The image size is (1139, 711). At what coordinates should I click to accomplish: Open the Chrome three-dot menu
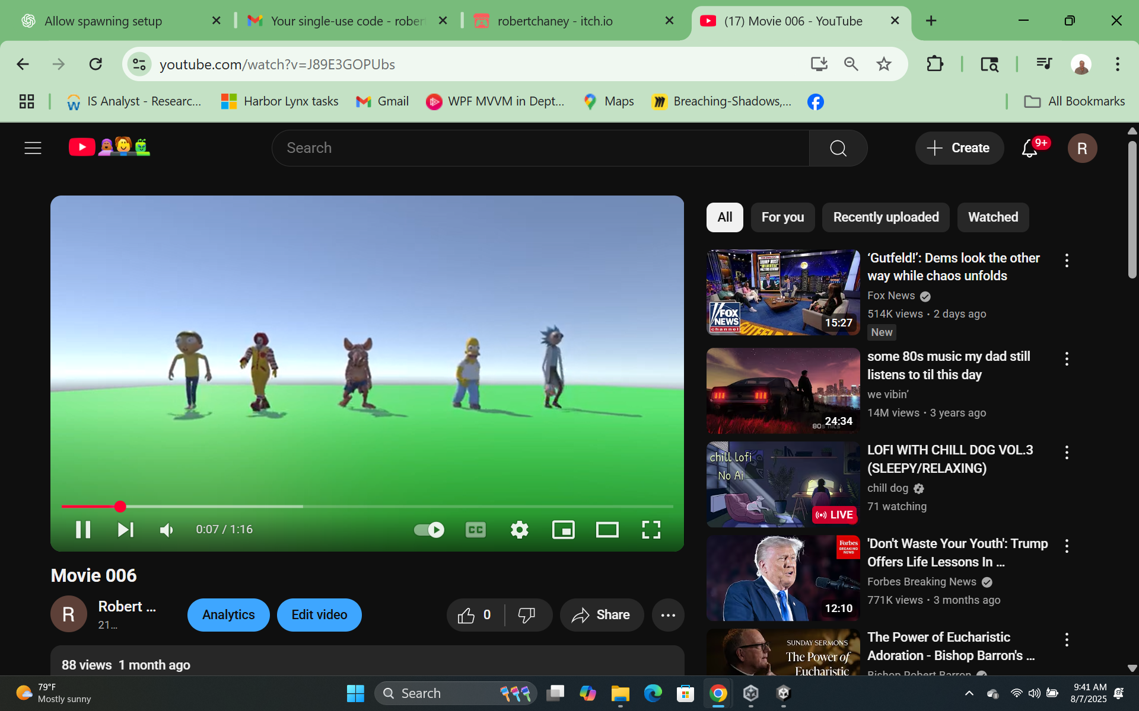click(x=1118, y=64)
